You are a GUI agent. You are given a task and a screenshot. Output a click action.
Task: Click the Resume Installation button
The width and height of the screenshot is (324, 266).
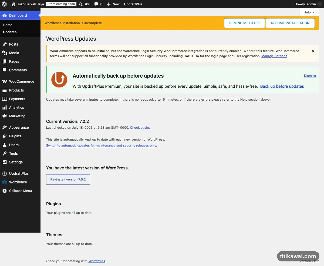(290, 23)
